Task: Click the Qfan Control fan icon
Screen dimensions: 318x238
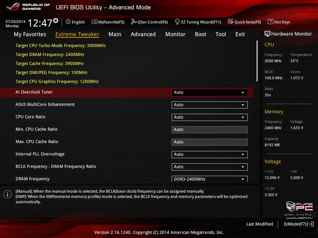Action: click(x=133, y=22)
